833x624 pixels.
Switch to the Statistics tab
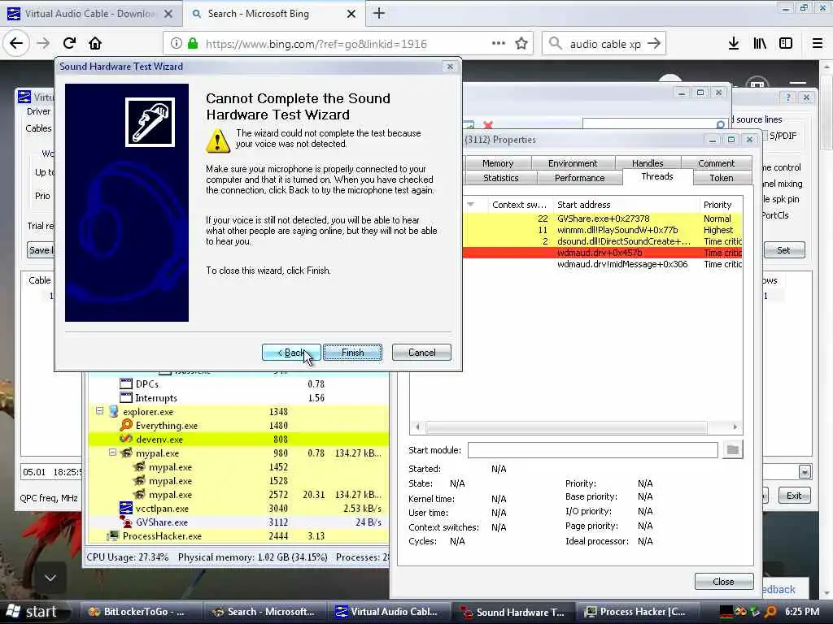(501, 178)
